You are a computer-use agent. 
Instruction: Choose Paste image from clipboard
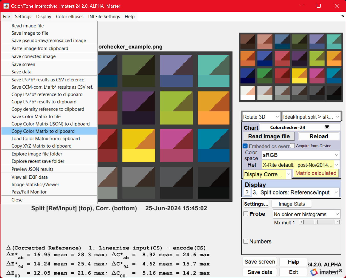[49, 49]
